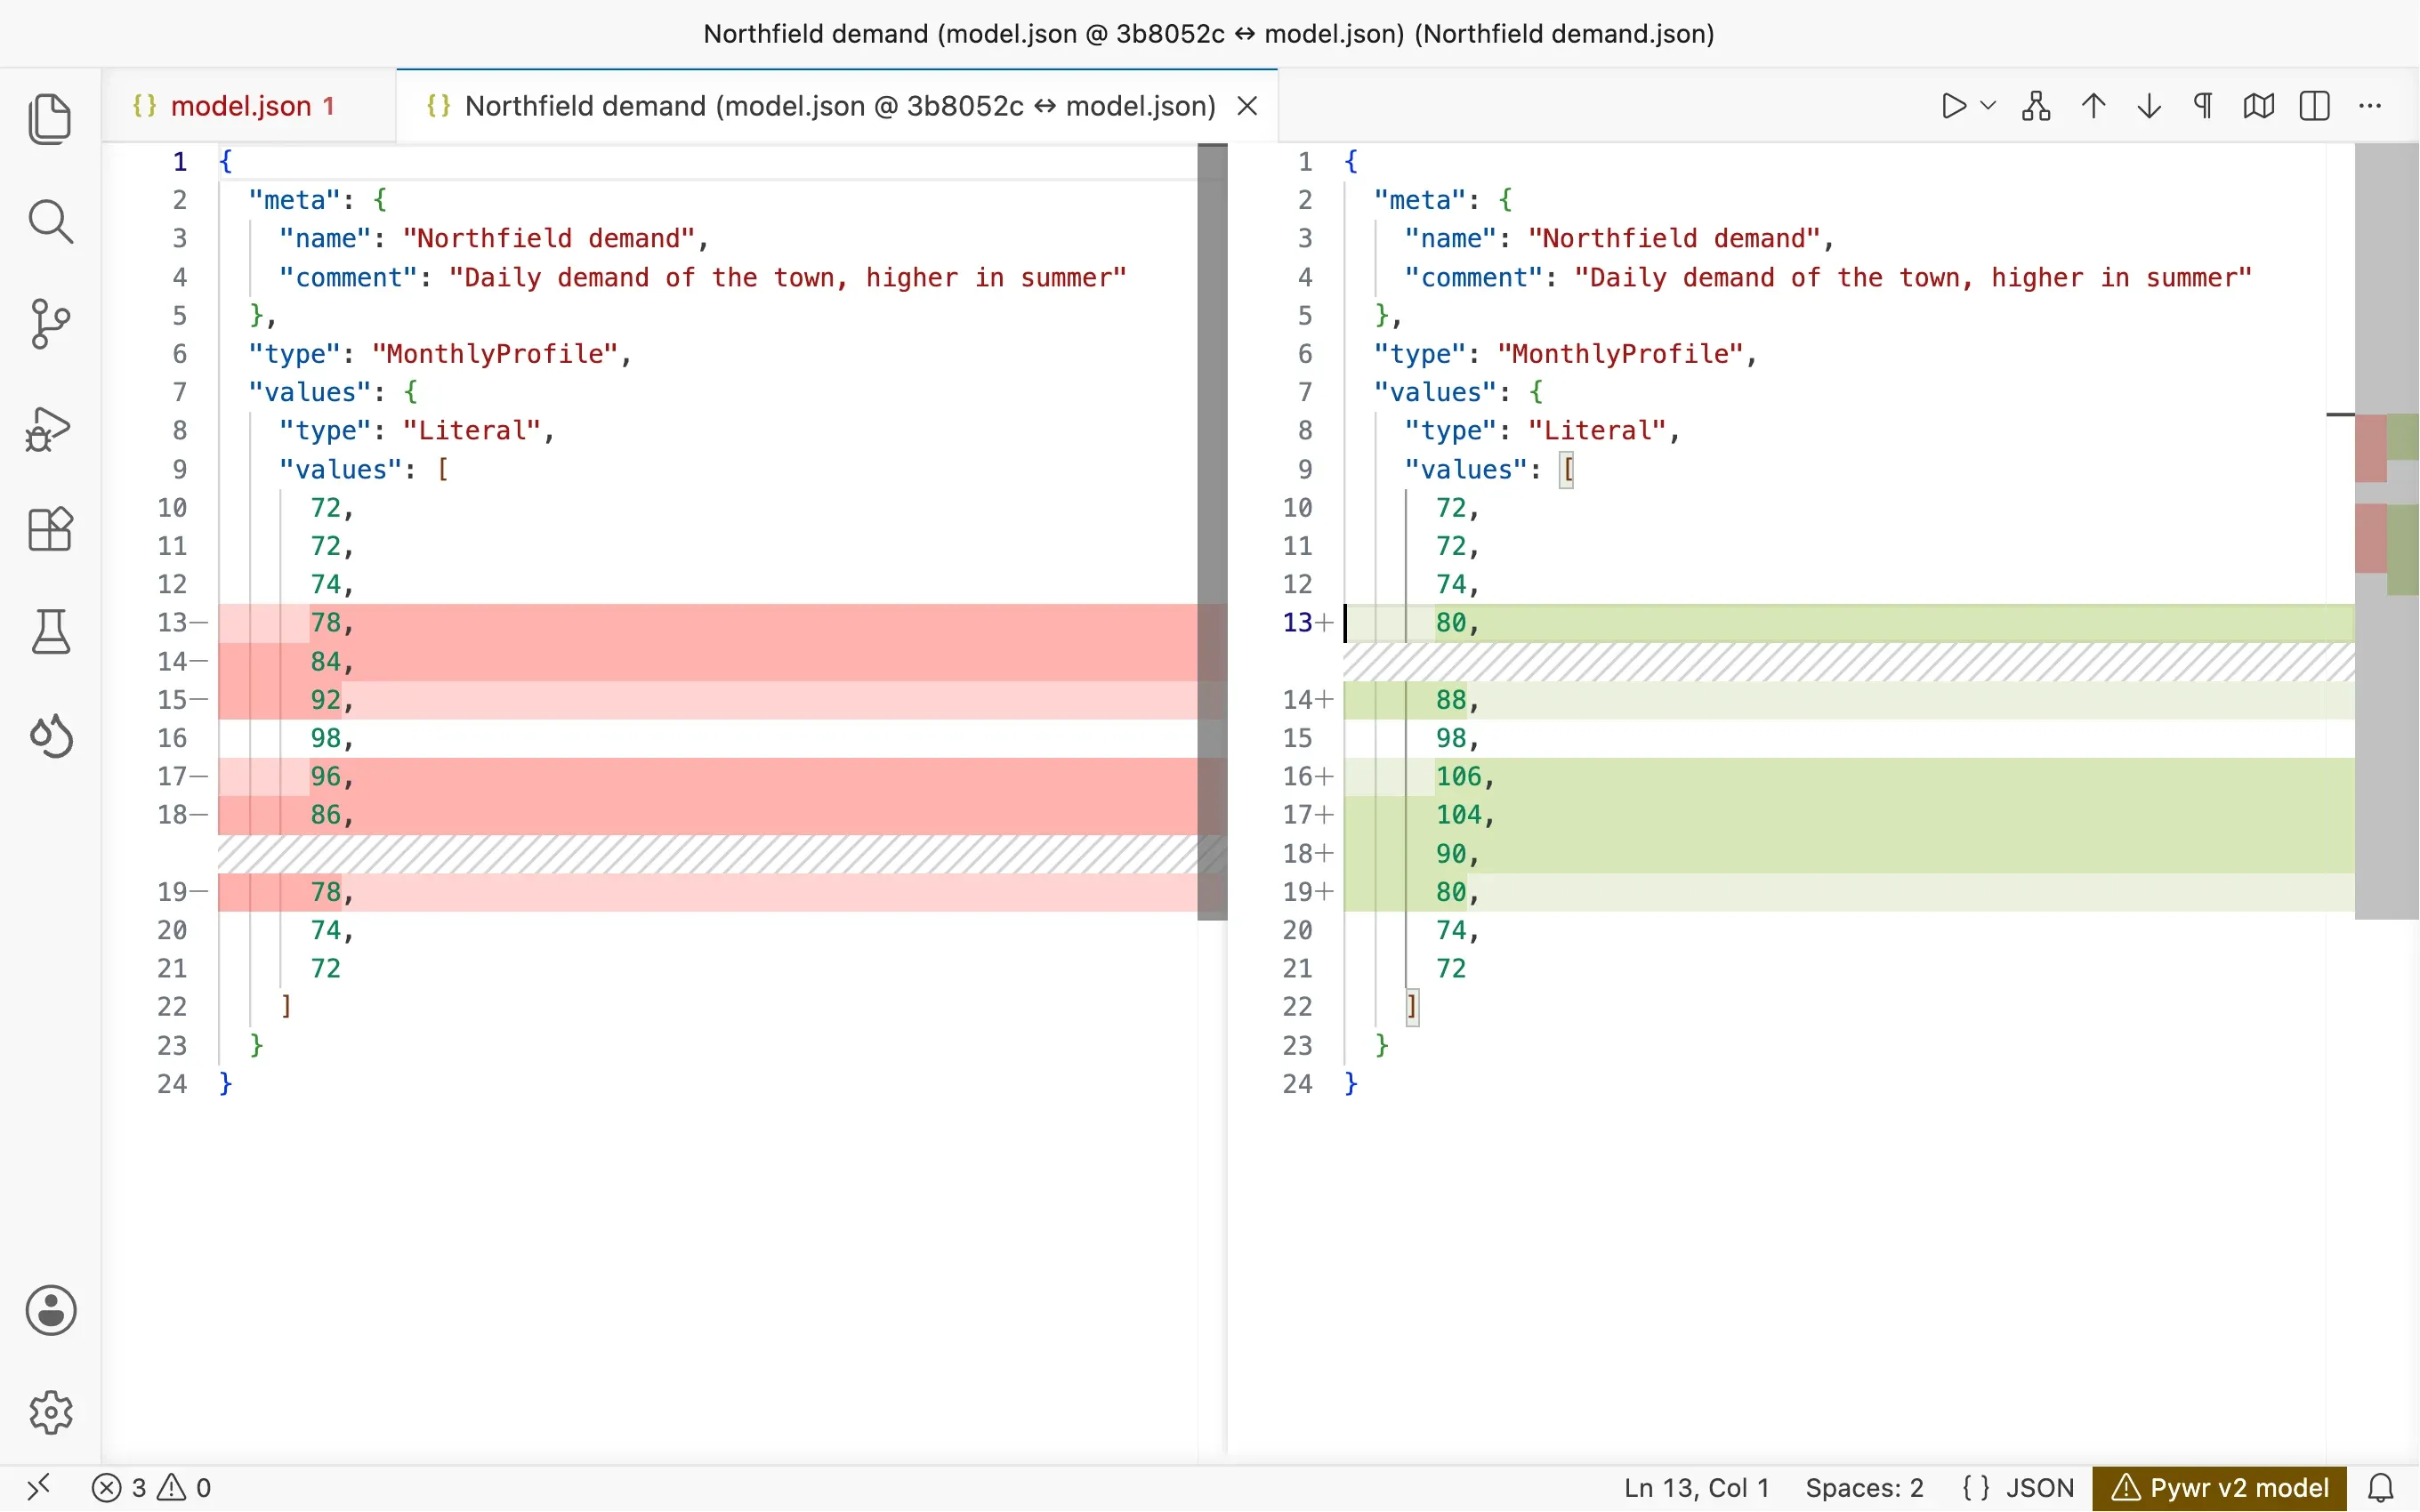Open the Accounts menu icon
Viewport: 2420px width, 1512px height.
(x=50, y=1310)
